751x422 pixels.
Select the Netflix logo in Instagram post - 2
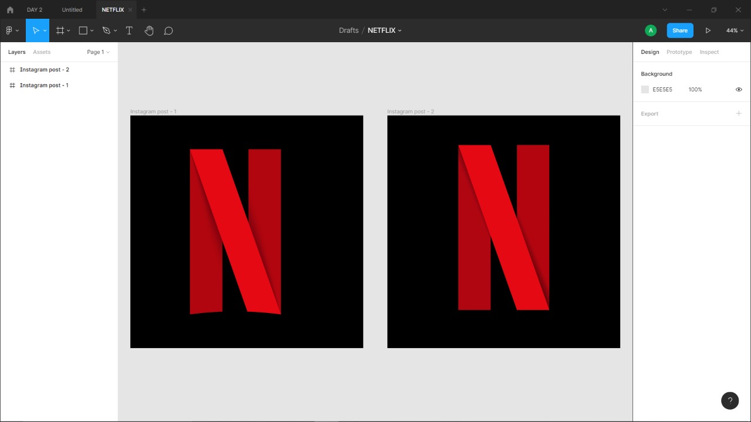click(503, 227)
